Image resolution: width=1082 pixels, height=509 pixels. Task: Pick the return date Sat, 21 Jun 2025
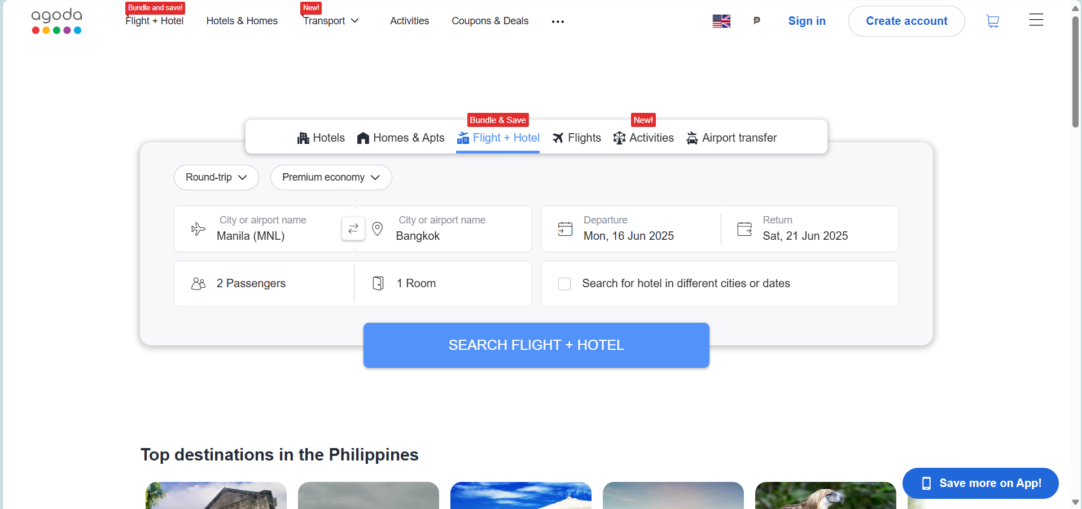[810, 229]
